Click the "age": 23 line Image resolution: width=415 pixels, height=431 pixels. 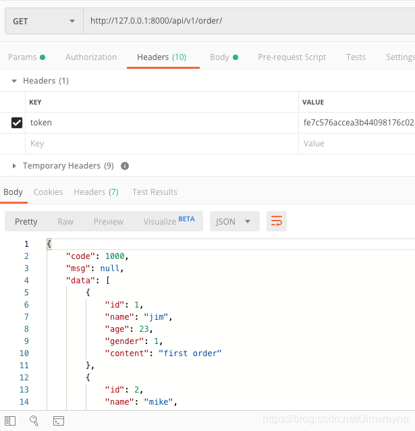129,329
